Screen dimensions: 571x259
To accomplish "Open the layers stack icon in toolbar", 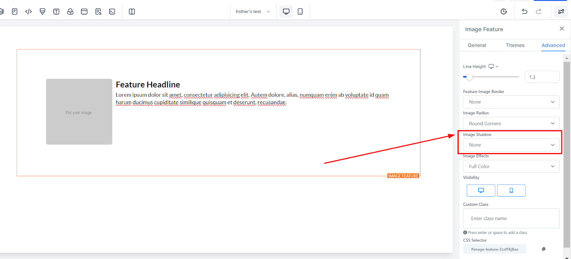I will pyautogui.click(x=1, y=11).
